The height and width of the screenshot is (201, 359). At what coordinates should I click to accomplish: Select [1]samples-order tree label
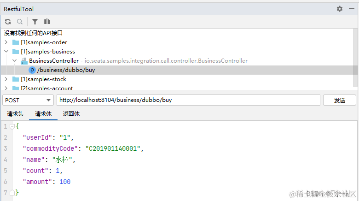coord(44,42)
